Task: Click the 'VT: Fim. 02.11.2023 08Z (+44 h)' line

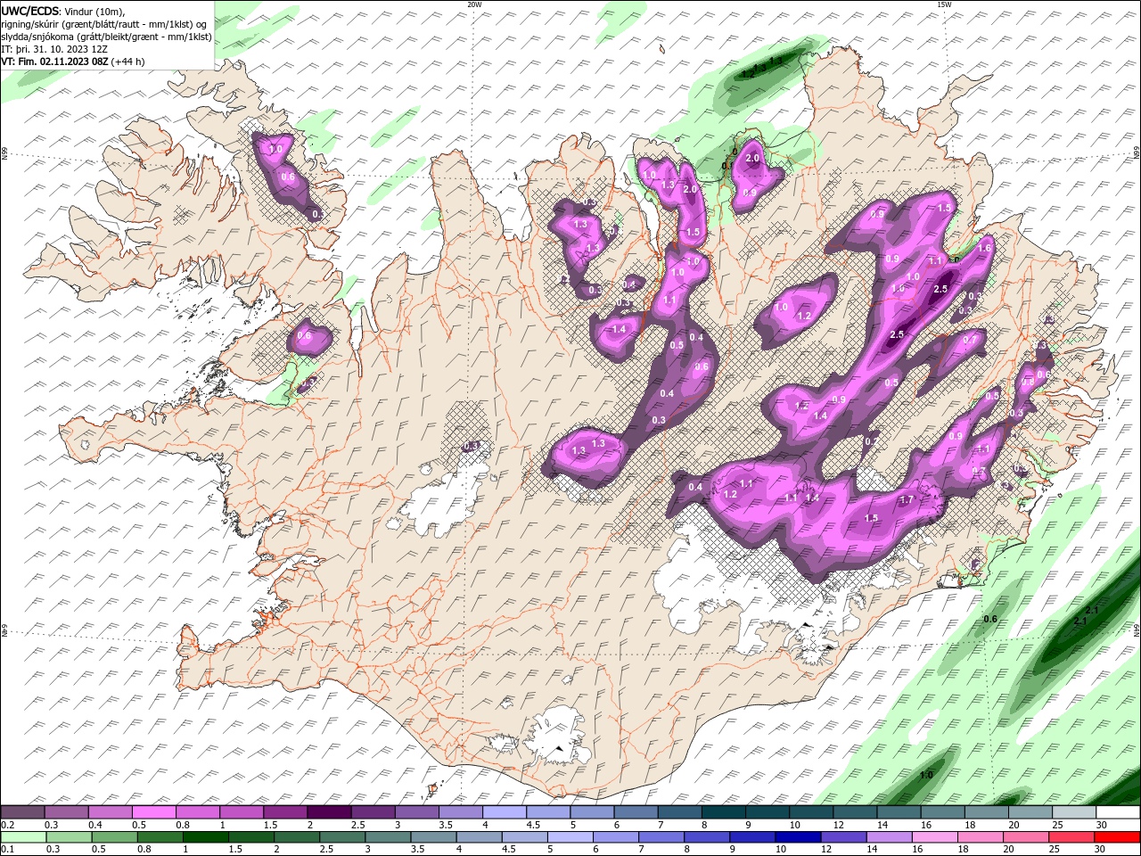Action: click(x=73, y=62)
